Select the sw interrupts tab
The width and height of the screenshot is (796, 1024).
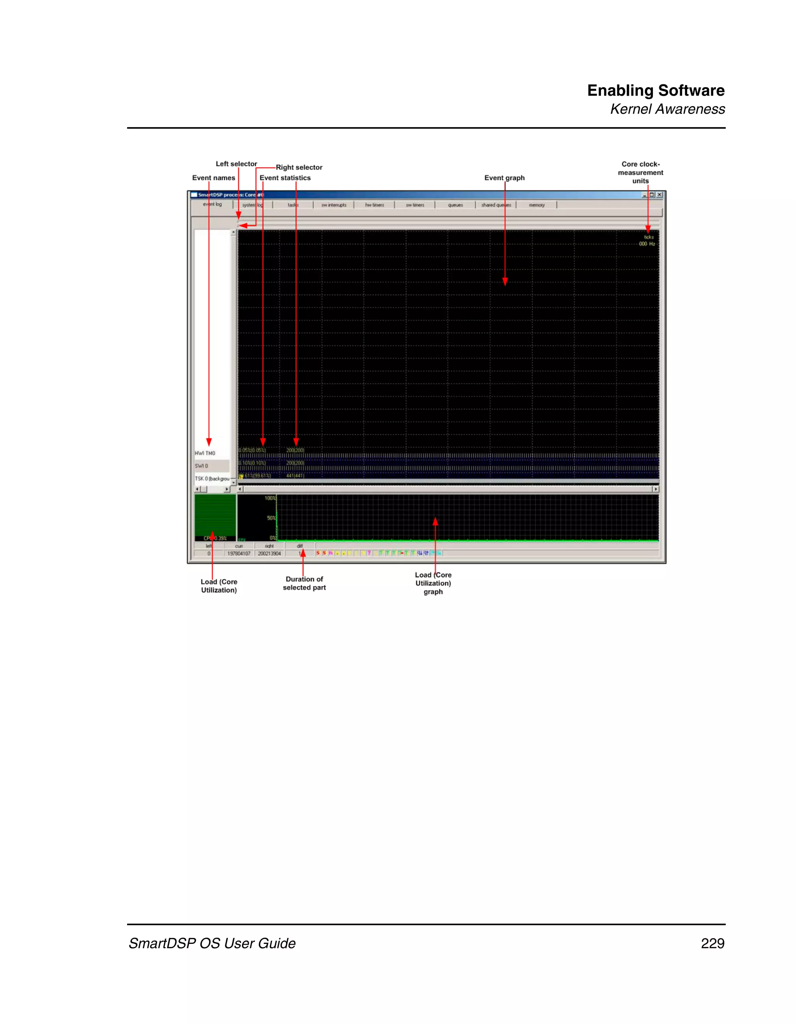pyautogui.click(x=333, y=205)
